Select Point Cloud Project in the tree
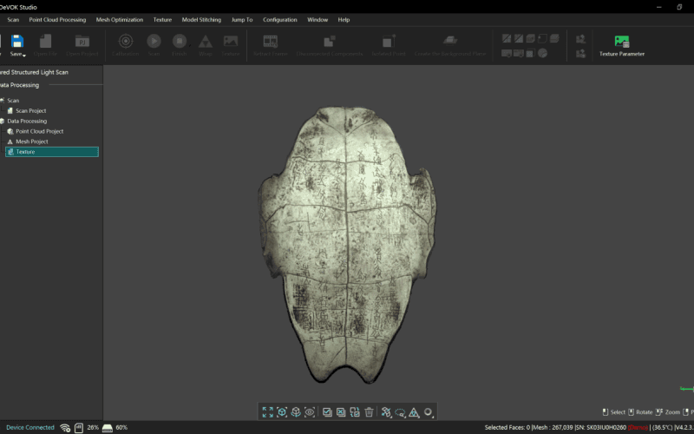Image resolution: width=694 pixels, height=434 pixels. click(x=39, y=131)
